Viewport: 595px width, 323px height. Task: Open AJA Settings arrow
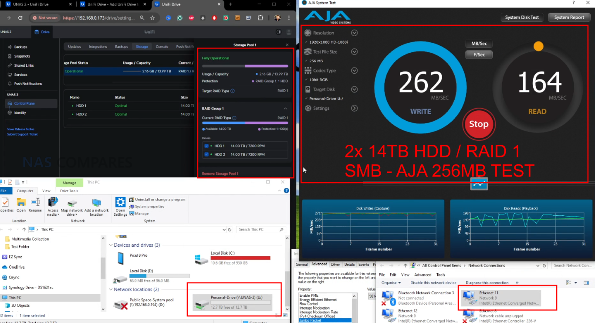click(354, 108)
